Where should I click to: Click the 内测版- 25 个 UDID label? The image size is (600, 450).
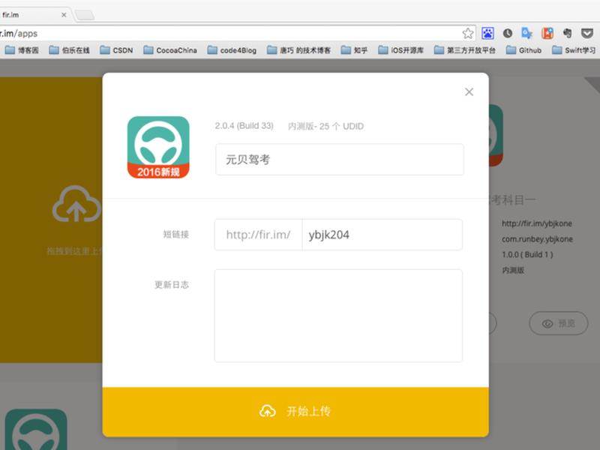point(325,126)
